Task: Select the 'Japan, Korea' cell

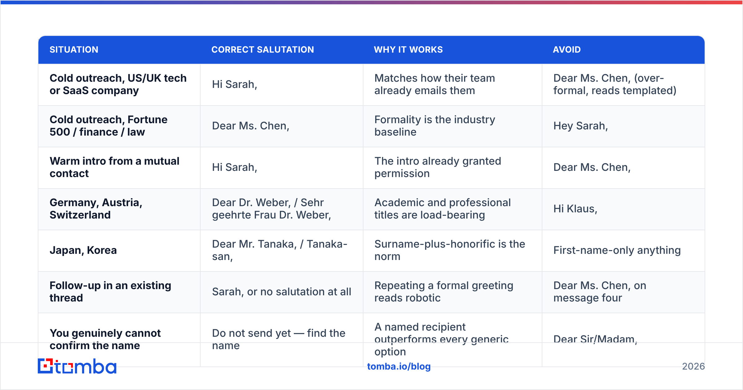Action: coord(119,250)
